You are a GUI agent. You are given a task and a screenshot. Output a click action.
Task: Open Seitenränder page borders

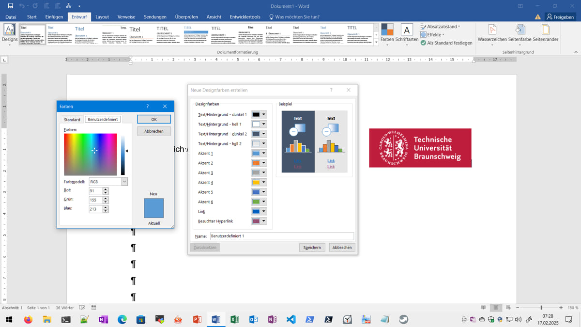(546, 34)
